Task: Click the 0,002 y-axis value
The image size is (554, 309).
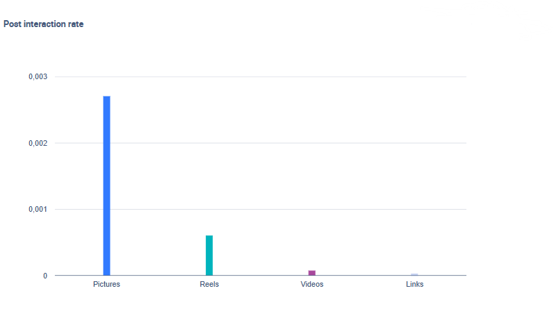Action: [38, 143]
